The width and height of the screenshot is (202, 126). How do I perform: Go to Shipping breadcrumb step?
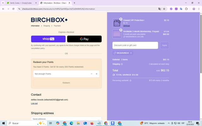point(47,26)
